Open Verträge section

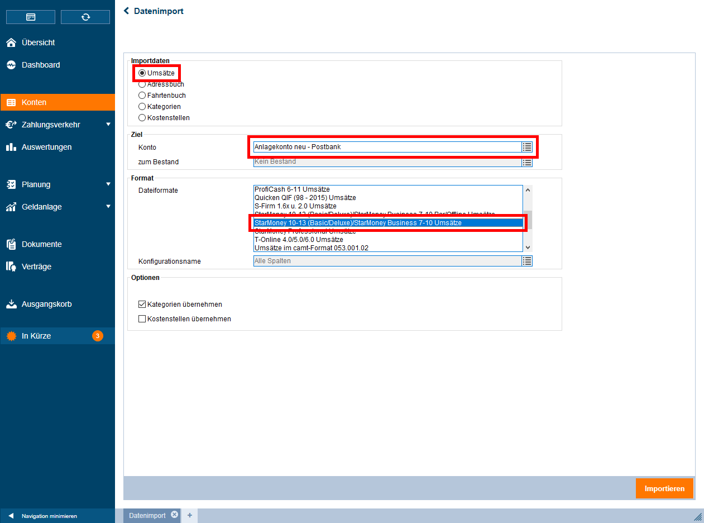coord(58,267)
